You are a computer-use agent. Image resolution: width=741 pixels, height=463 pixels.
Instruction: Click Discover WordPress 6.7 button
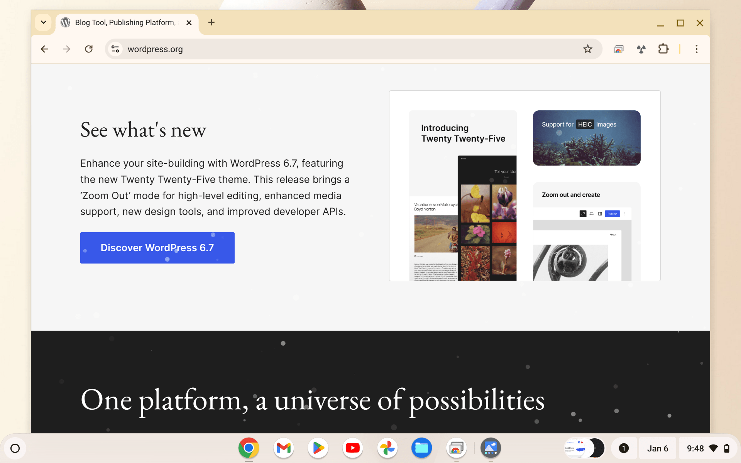pos(157,248)
